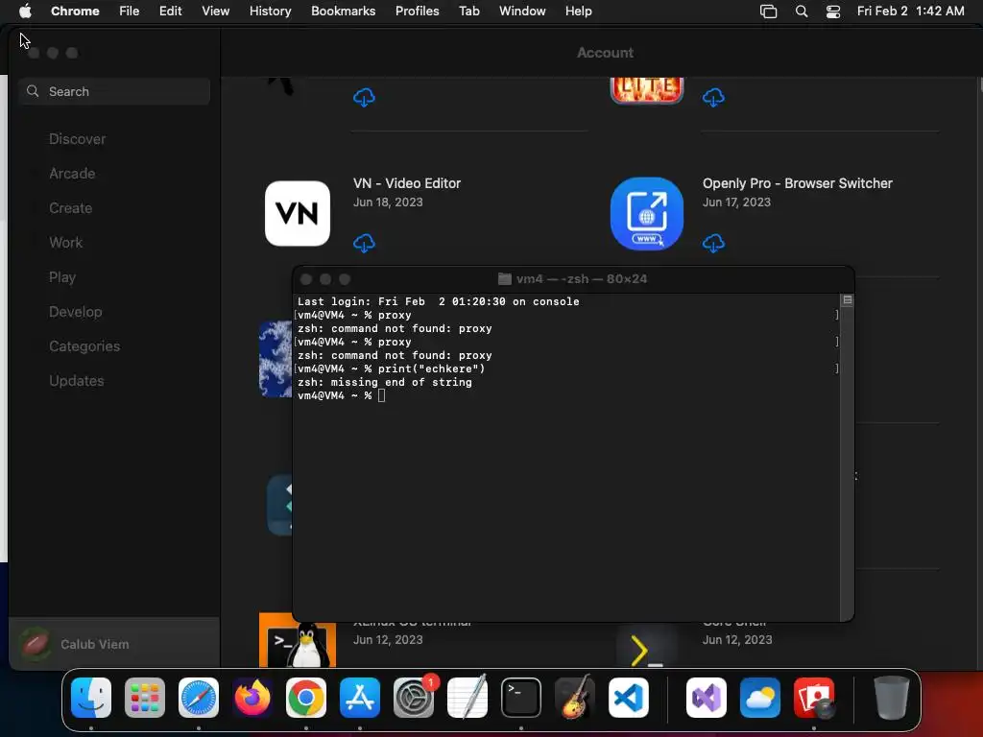
Task: Open the History menu
Action: coord(270,12)
